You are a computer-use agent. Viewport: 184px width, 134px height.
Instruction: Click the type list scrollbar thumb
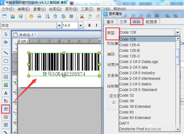click(x=178, y=57)
